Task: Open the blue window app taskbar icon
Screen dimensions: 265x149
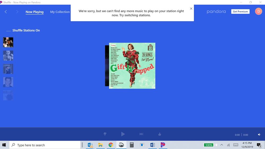Action: pyautogui.click(x=142, y=145)
